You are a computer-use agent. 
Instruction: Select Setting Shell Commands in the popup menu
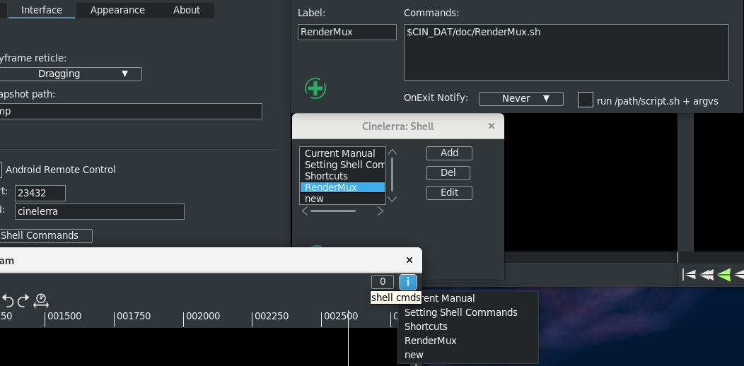click(x=460, y=312)
